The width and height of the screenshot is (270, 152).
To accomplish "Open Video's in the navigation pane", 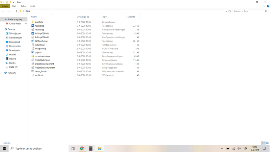I will (x=12, y=59).
